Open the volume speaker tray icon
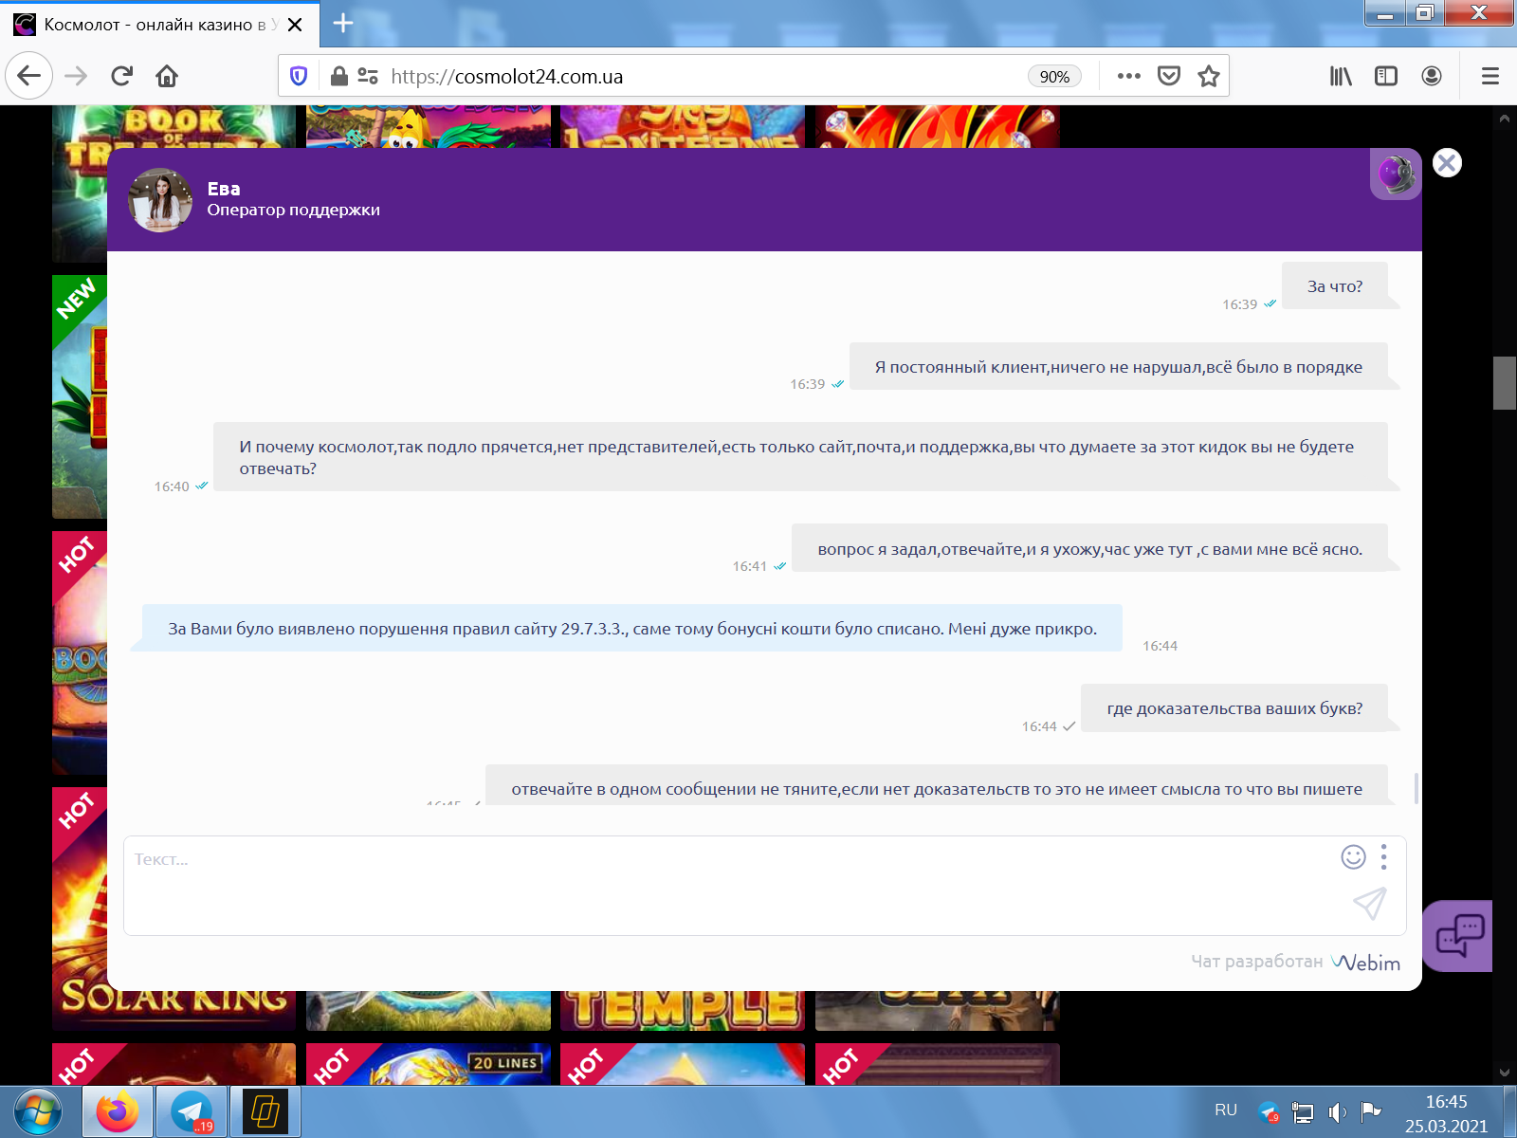 pyautogui.click(x=1337, y=1112)
